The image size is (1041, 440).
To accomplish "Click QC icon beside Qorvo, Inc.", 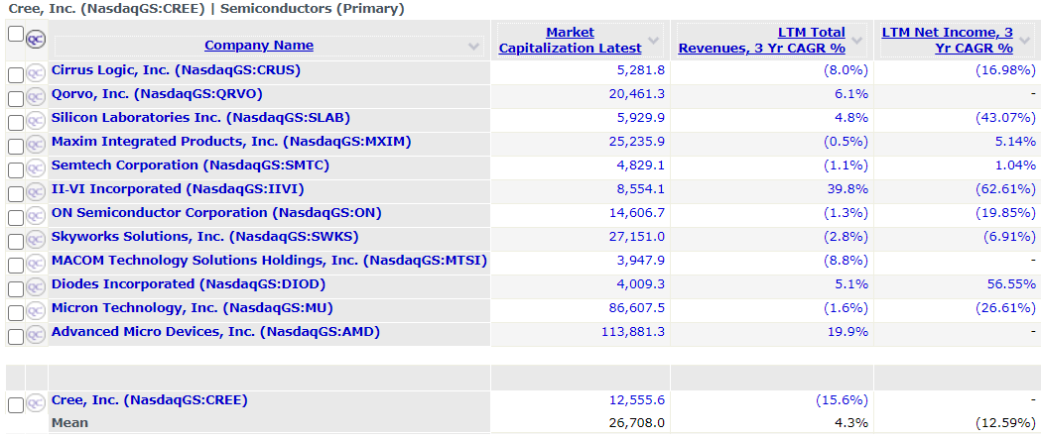I will (x=35, y=98).
